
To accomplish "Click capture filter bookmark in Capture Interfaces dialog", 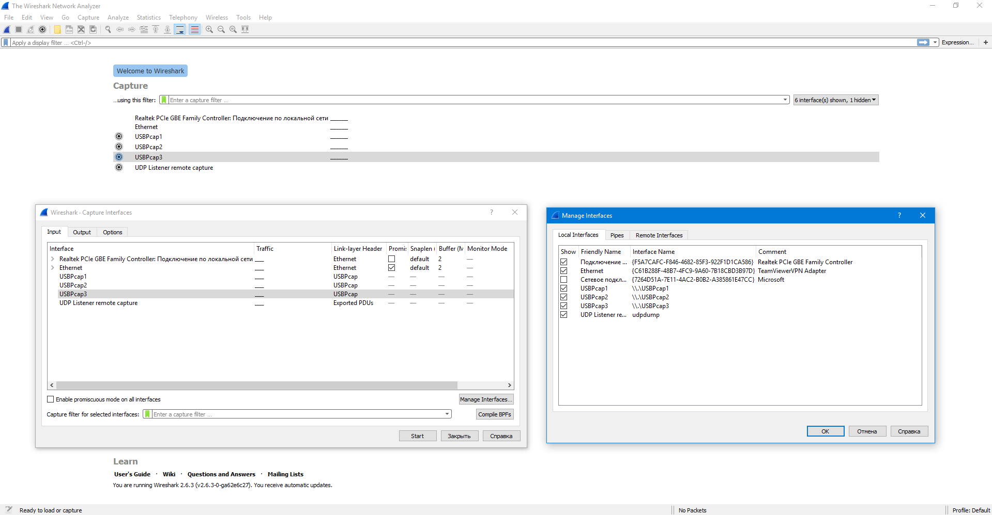I will click(147, 414).
